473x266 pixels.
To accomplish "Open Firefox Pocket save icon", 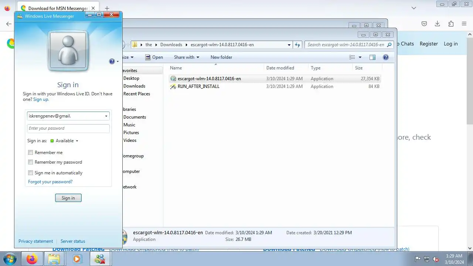I will [x=424, y=24].
